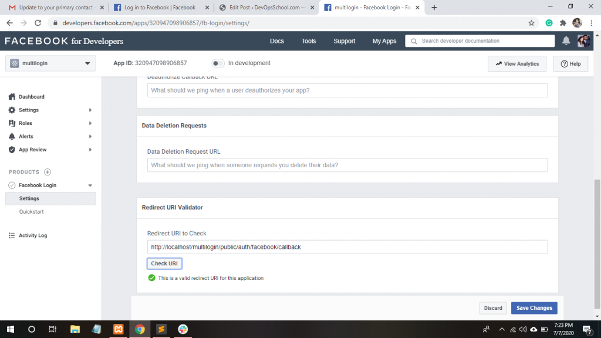601x338 pixels.
Task: Click Save Changes button
Action: coord(534,308)
